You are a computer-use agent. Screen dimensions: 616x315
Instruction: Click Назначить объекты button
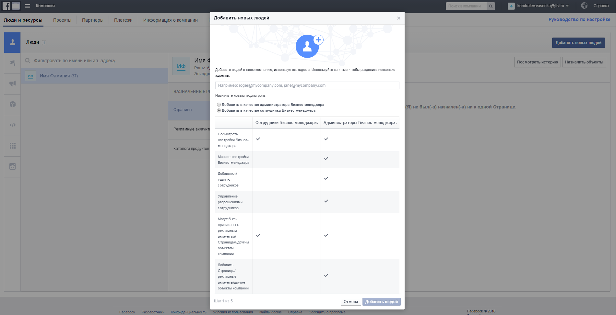click(584, 62)
